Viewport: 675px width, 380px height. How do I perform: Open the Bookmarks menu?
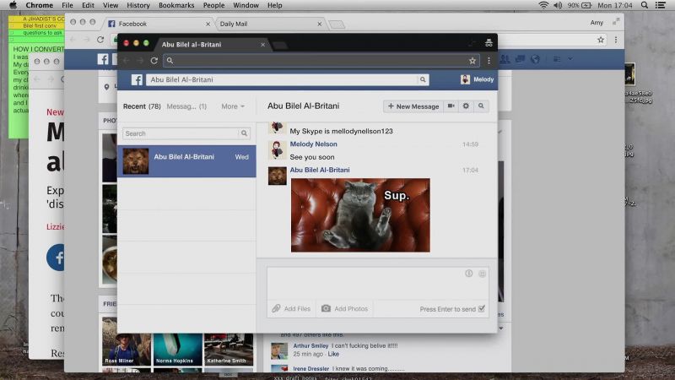coord(176,5)
